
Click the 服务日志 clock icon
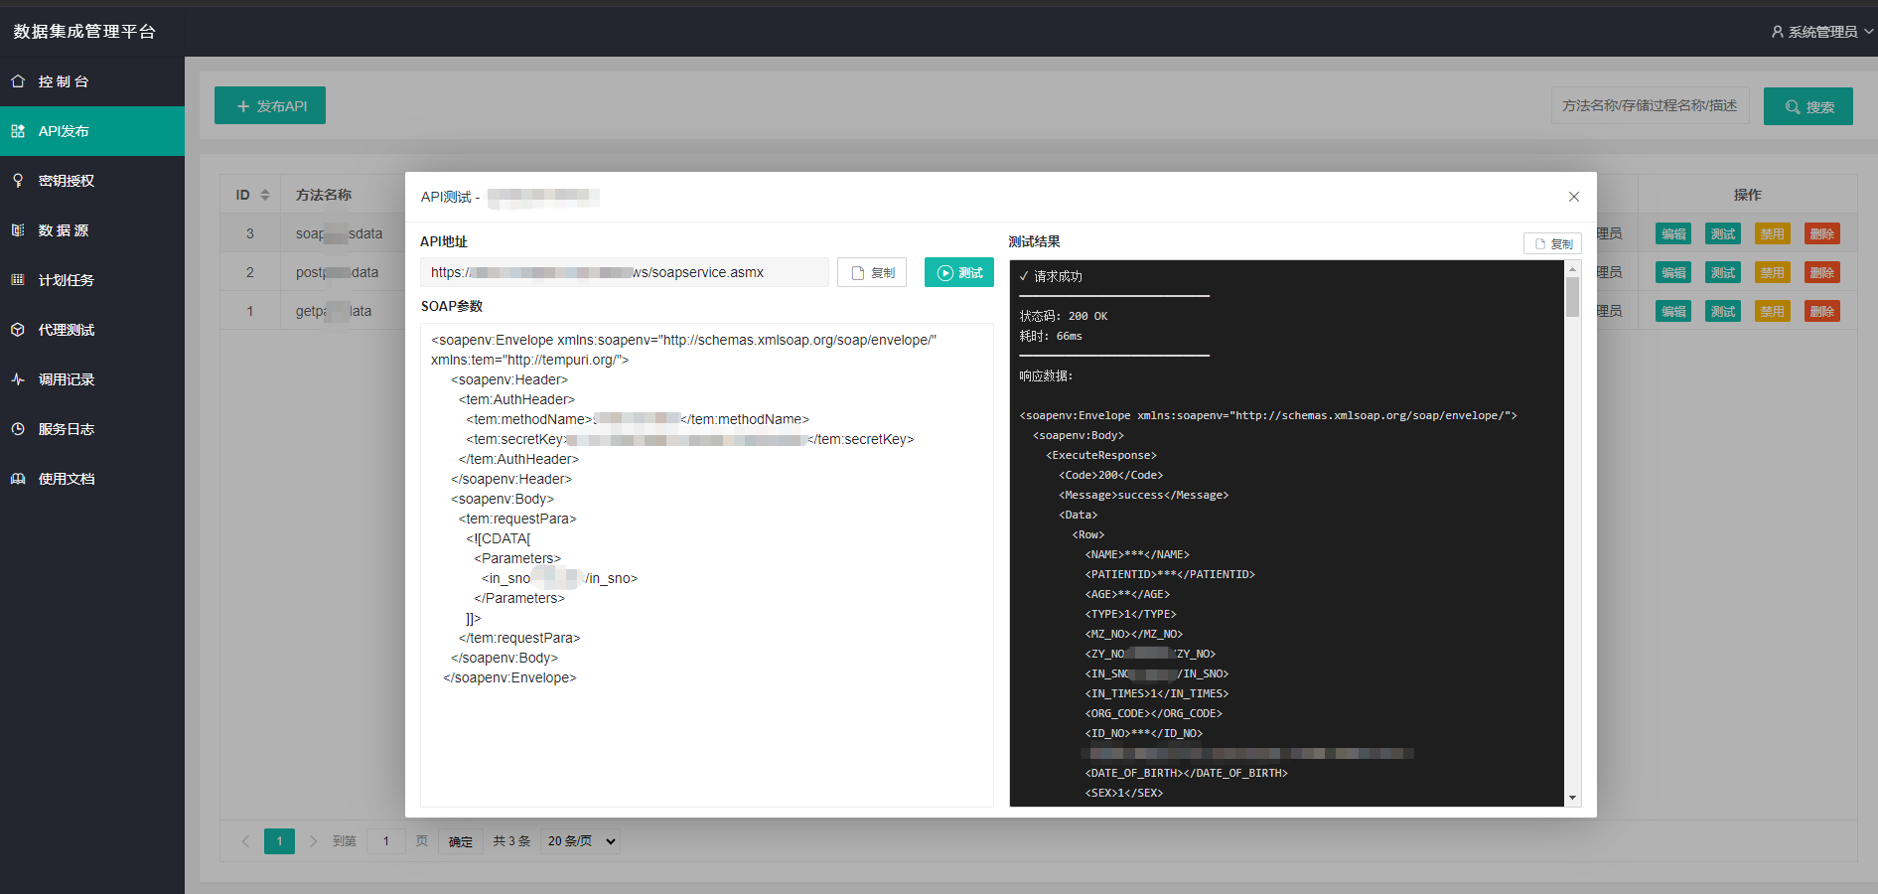[x=18, y=429]
